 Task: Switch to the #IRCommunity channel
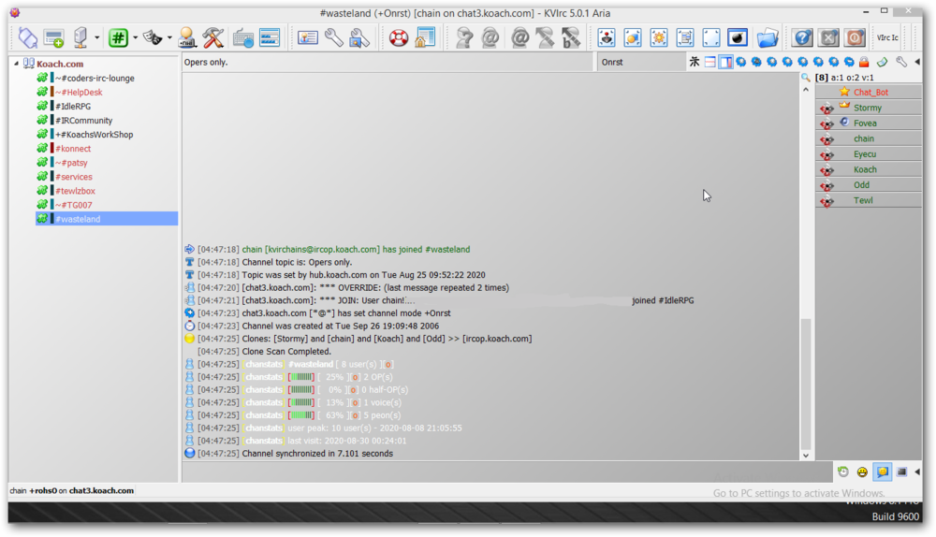pos(83,121)
